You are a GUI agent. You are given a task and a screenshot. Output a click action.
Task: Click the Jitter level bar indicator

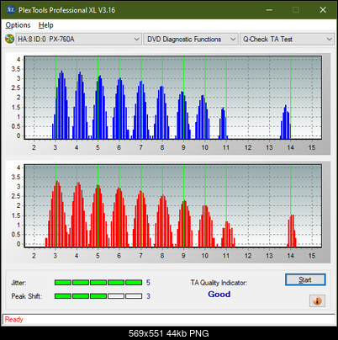(x=98, y=283)
